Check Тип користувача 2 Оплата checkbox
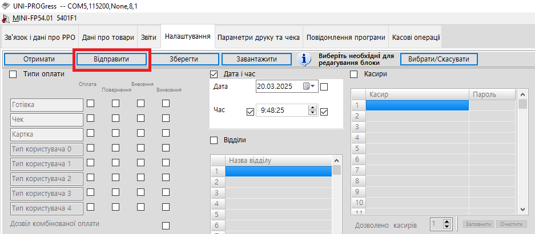 (x=90, y=178)
